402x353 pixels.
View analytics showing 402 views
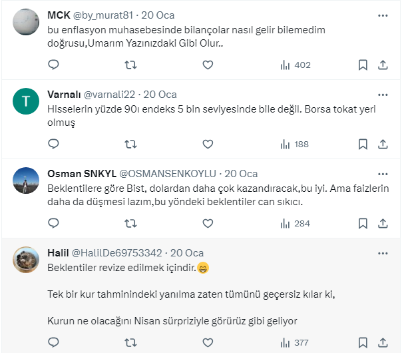[296, 65]
